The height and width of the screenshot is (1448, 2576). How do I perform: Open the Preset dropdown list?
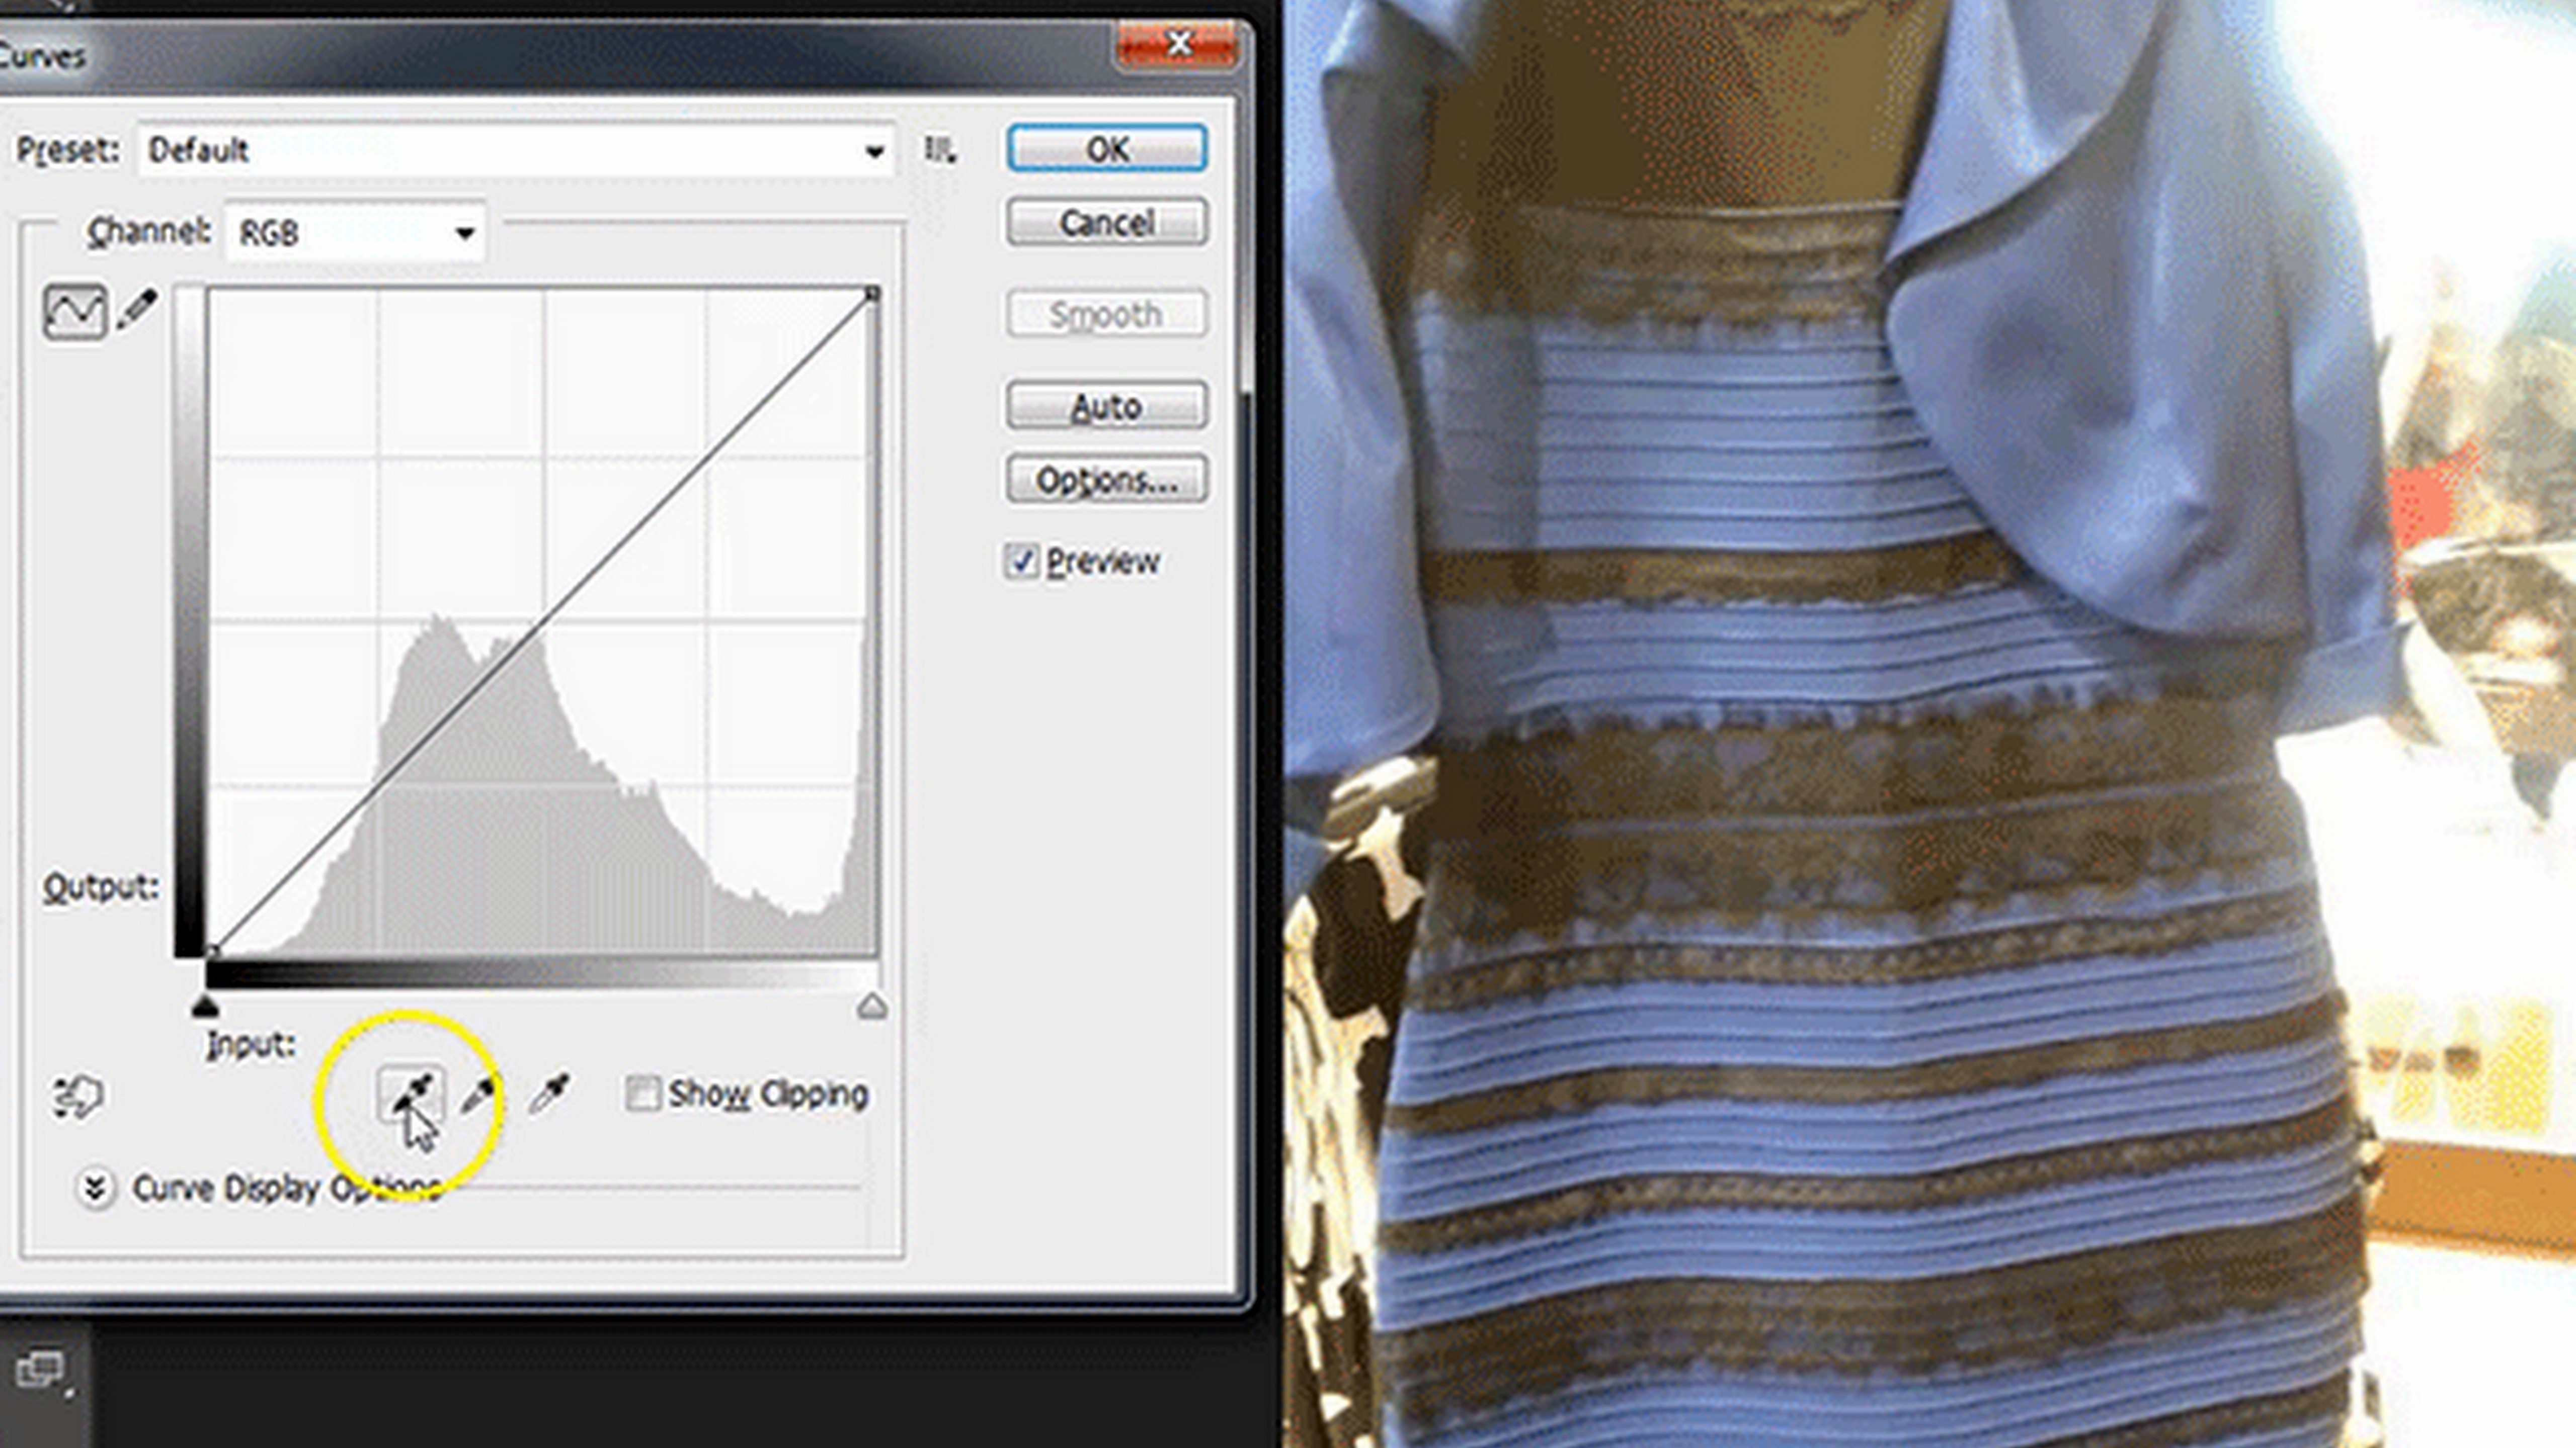[x=874, y=152]
